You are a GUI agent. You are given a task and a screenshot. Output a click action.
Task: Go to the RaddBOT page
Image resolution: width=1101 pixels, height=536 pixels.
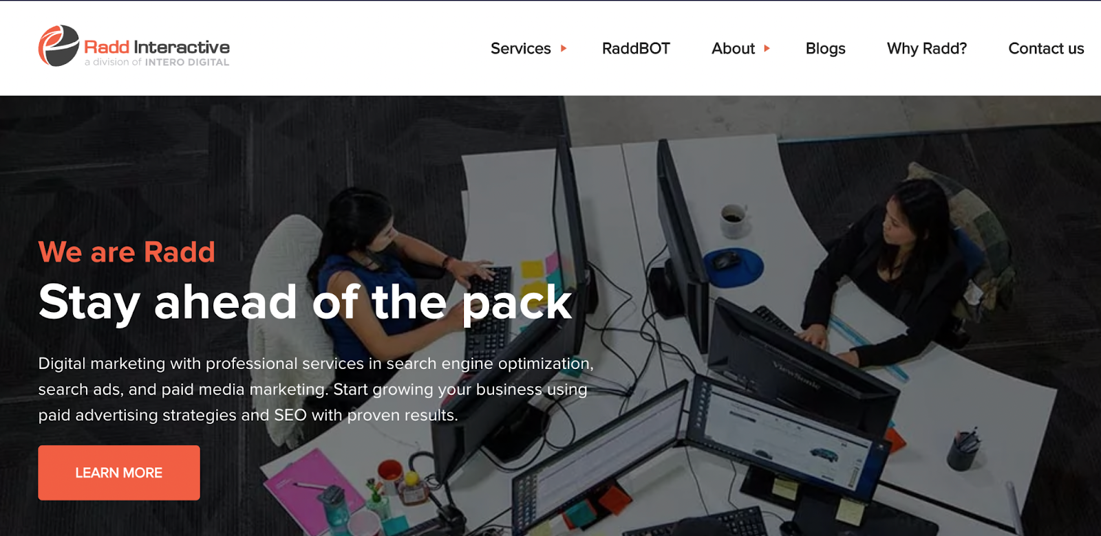636,48
